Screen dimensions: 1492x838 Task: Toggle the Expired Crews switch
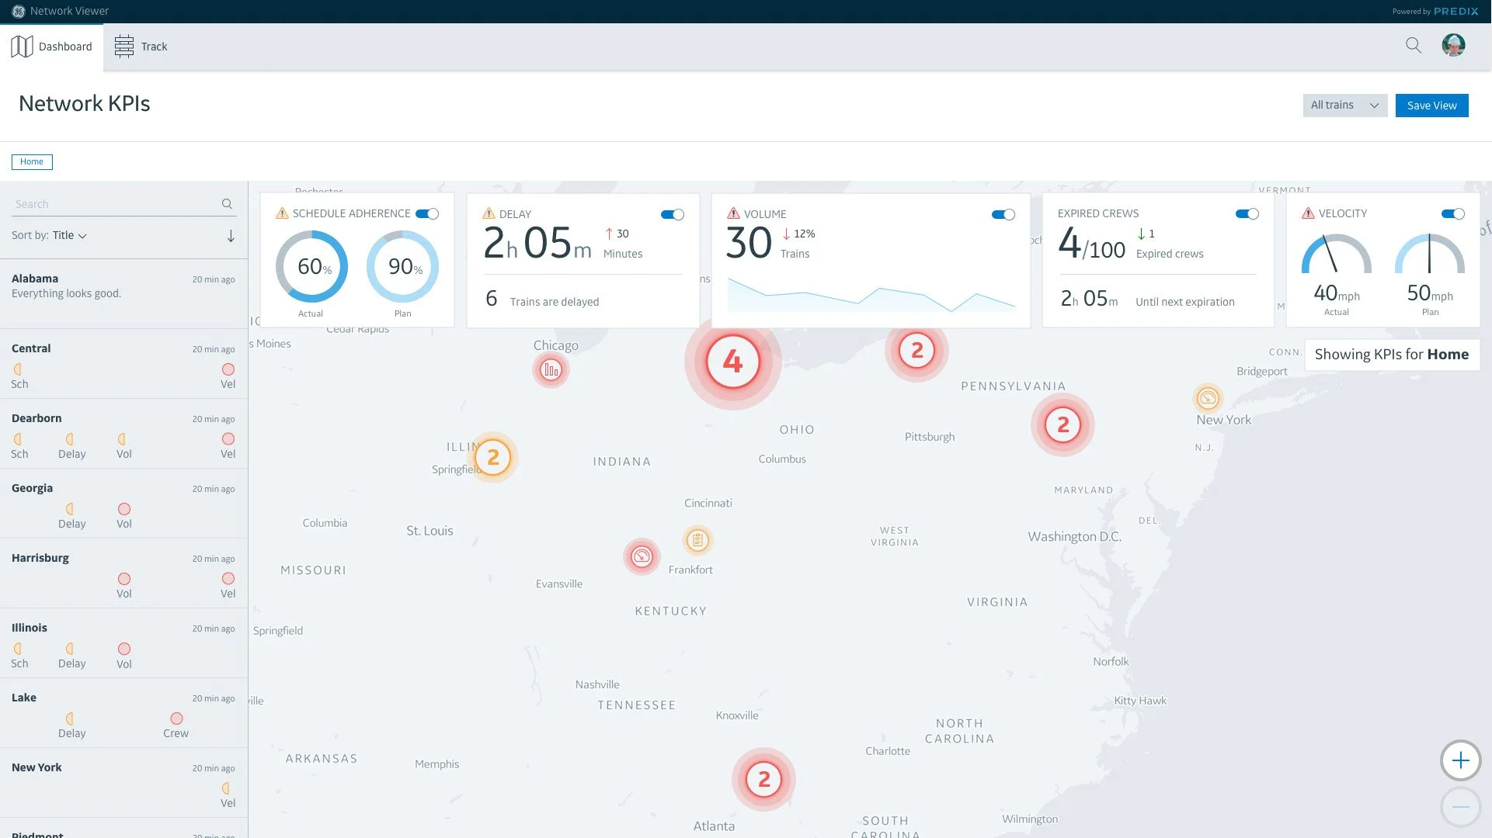1247,213
